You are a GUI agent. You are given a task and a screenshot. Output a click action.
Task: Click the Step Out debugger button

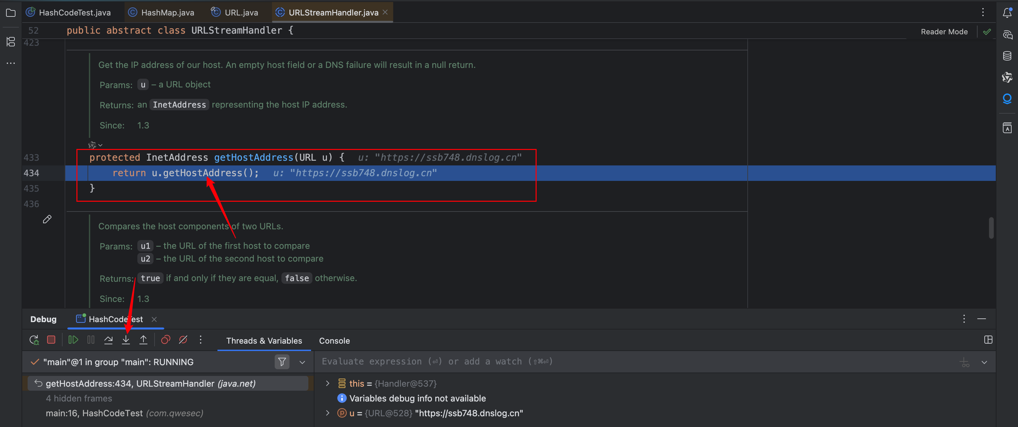(143, 340)
